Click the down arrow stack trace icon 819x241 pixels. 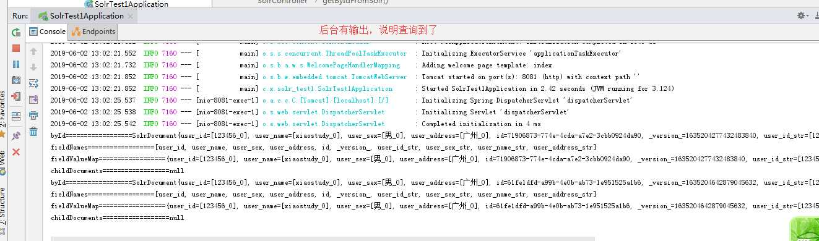coord(33,67)
